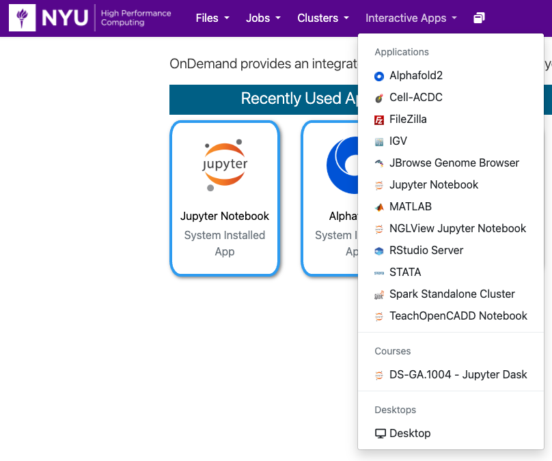Open the Jobs dropdown menu
This screenshot has height=461, width=552.
click(263, 18)
